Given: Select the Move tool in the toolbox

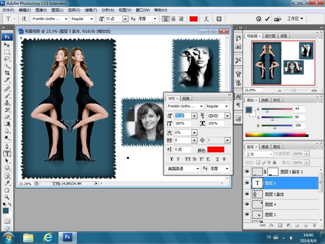Looking at the screenshot, I should (x=7, y=45).
